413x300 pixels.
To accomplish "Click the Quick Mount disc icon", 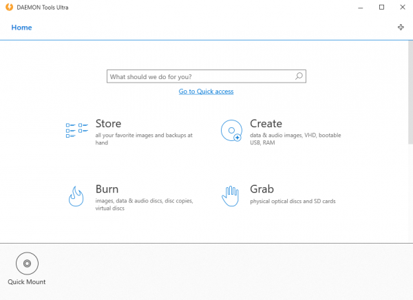I will click(x=27, y=264).
